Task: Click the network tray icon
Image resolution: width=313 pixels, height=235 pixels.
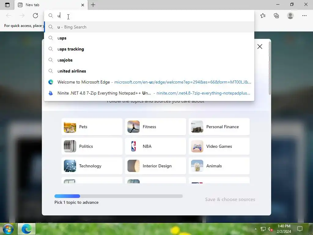Action: [263, 229]
